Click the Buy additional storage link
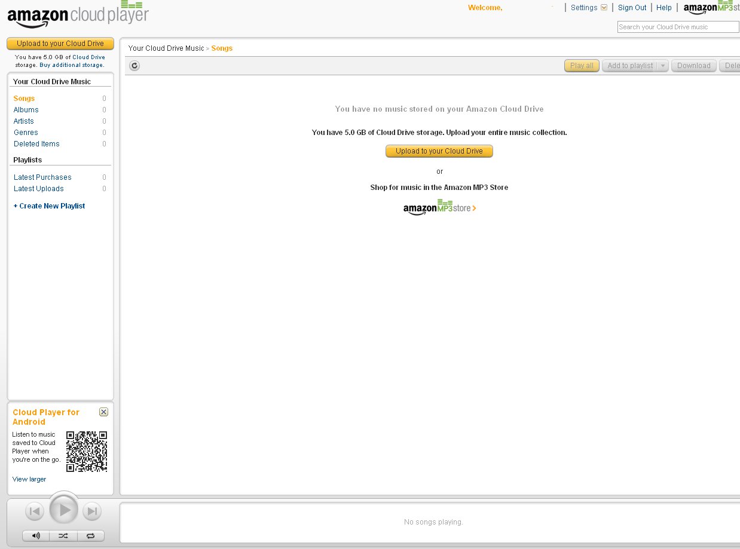This screenshot has width=740, height=549. point(72,65)
